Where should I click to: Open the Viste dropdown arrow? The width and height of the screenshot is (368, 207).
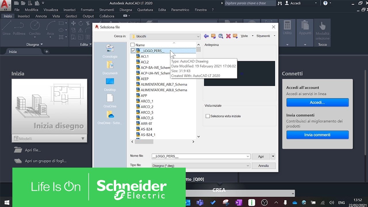point(253,36)
